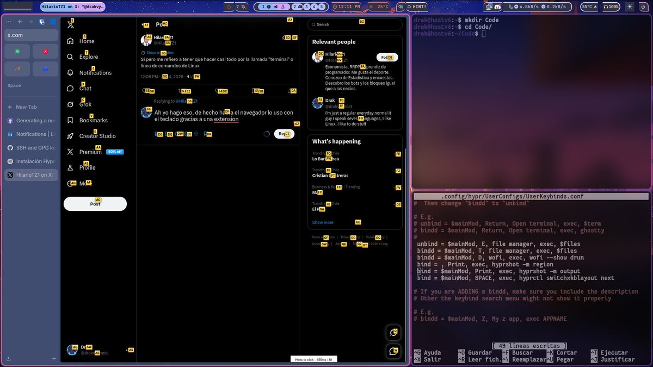Switch to the Generating a new tab
The height and width of the screenshot is (367, 653).
[x=31, y=121]
